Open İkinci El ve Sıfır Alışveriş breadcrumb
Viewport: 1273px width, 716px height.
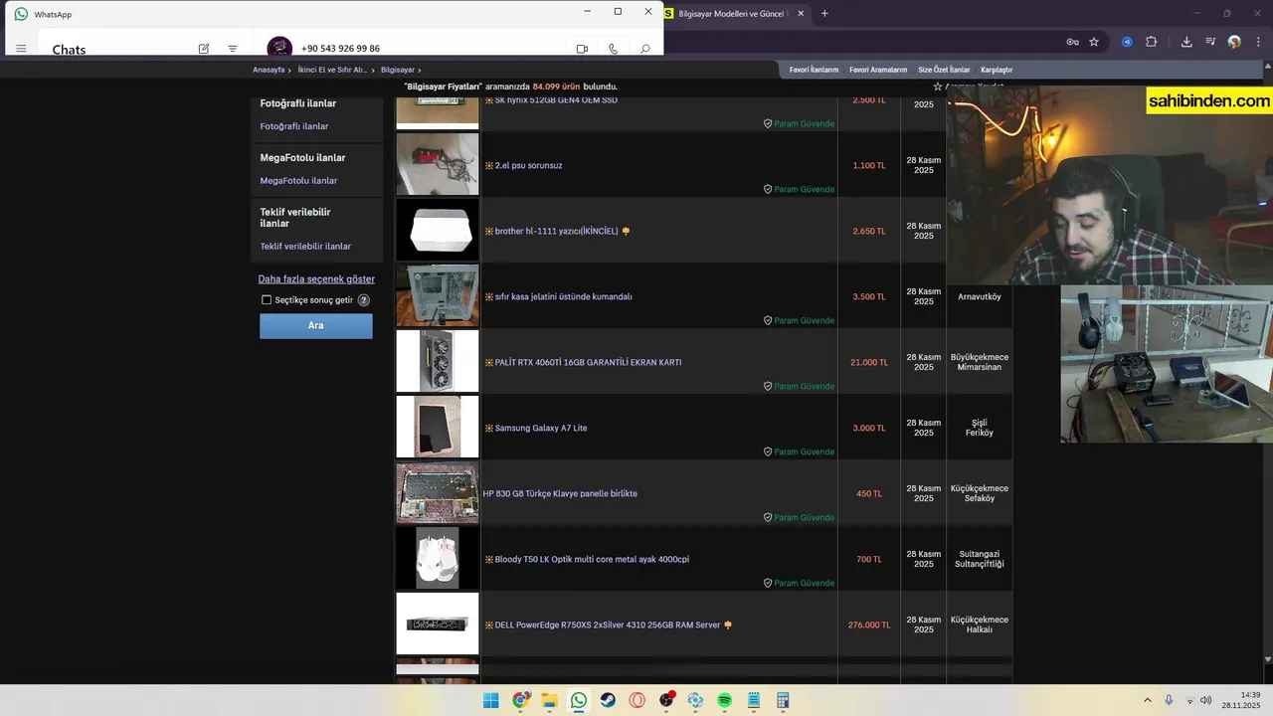(332, 70)
